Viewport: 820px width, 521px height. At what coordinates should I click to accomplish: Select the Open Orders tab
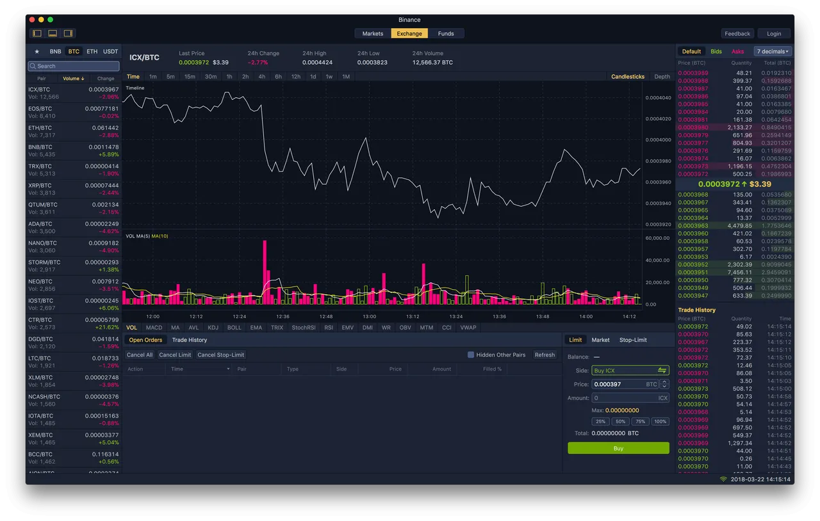click(145, 340)
